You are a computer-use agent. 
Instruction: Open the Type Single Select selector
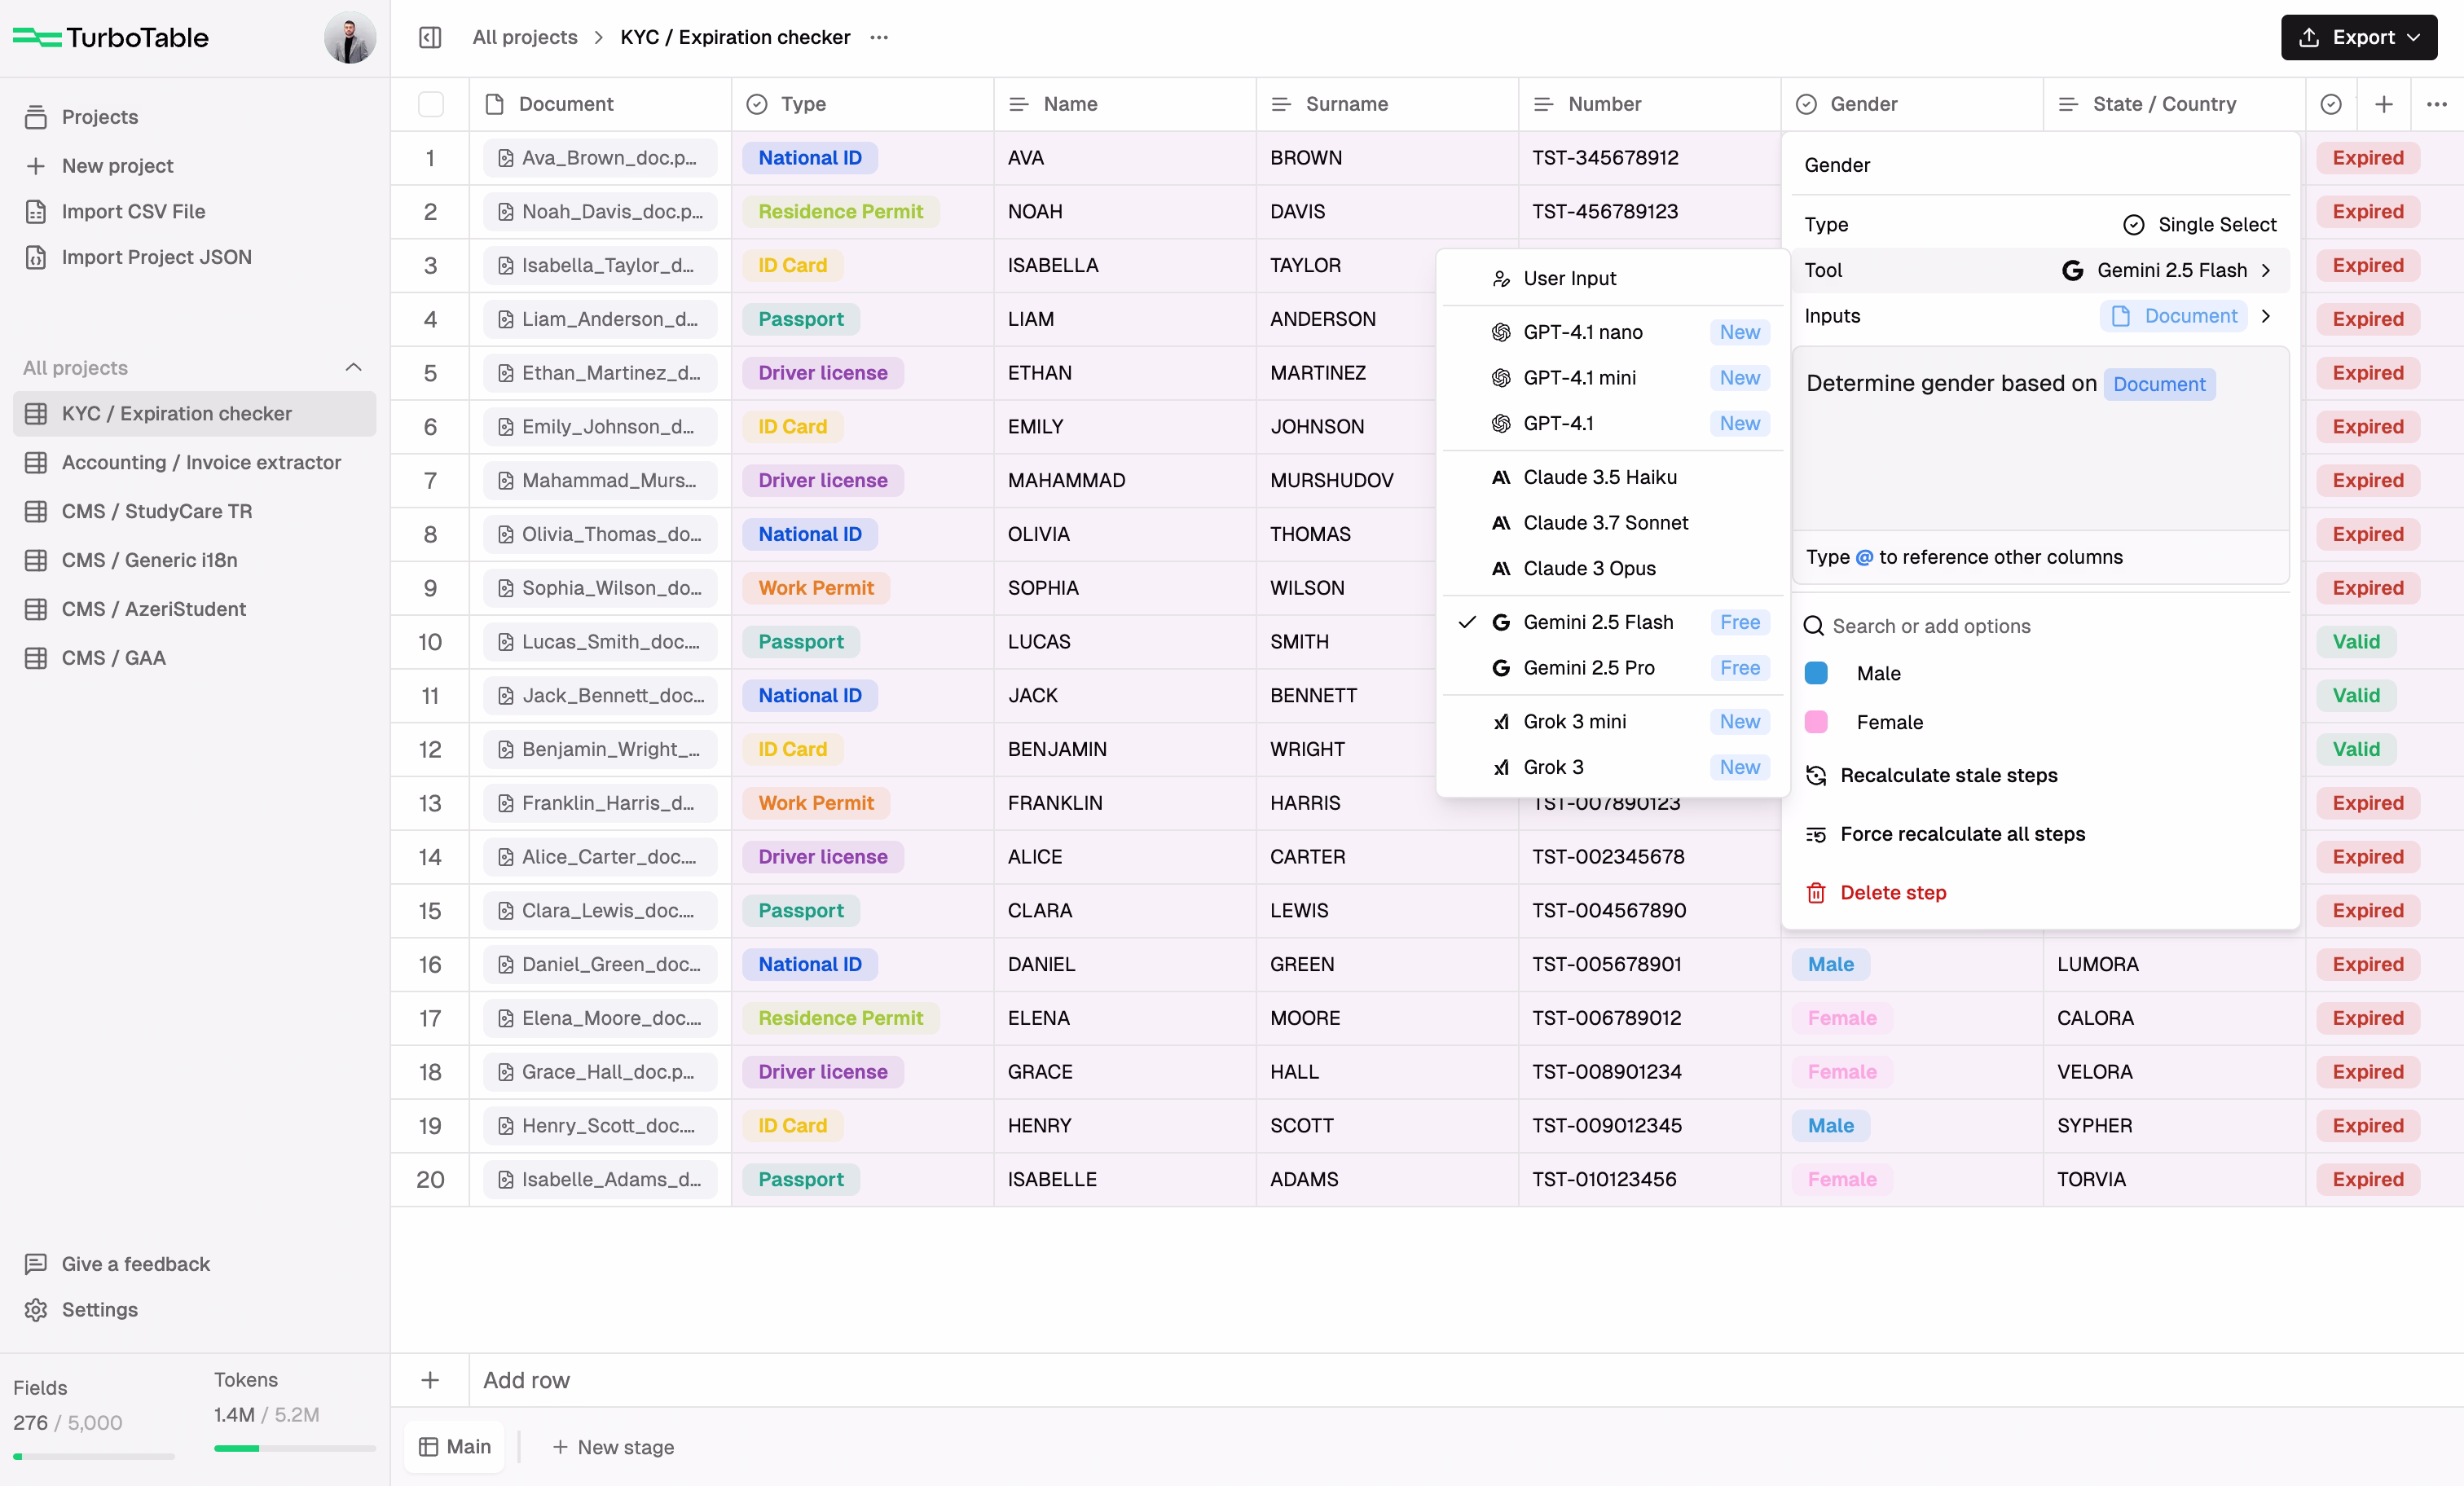(x=2040, y=224)
